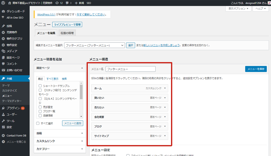Open Contact Form DB in sidebar
271x156 pixels.
pyautogui.click(x=17, y=135)
